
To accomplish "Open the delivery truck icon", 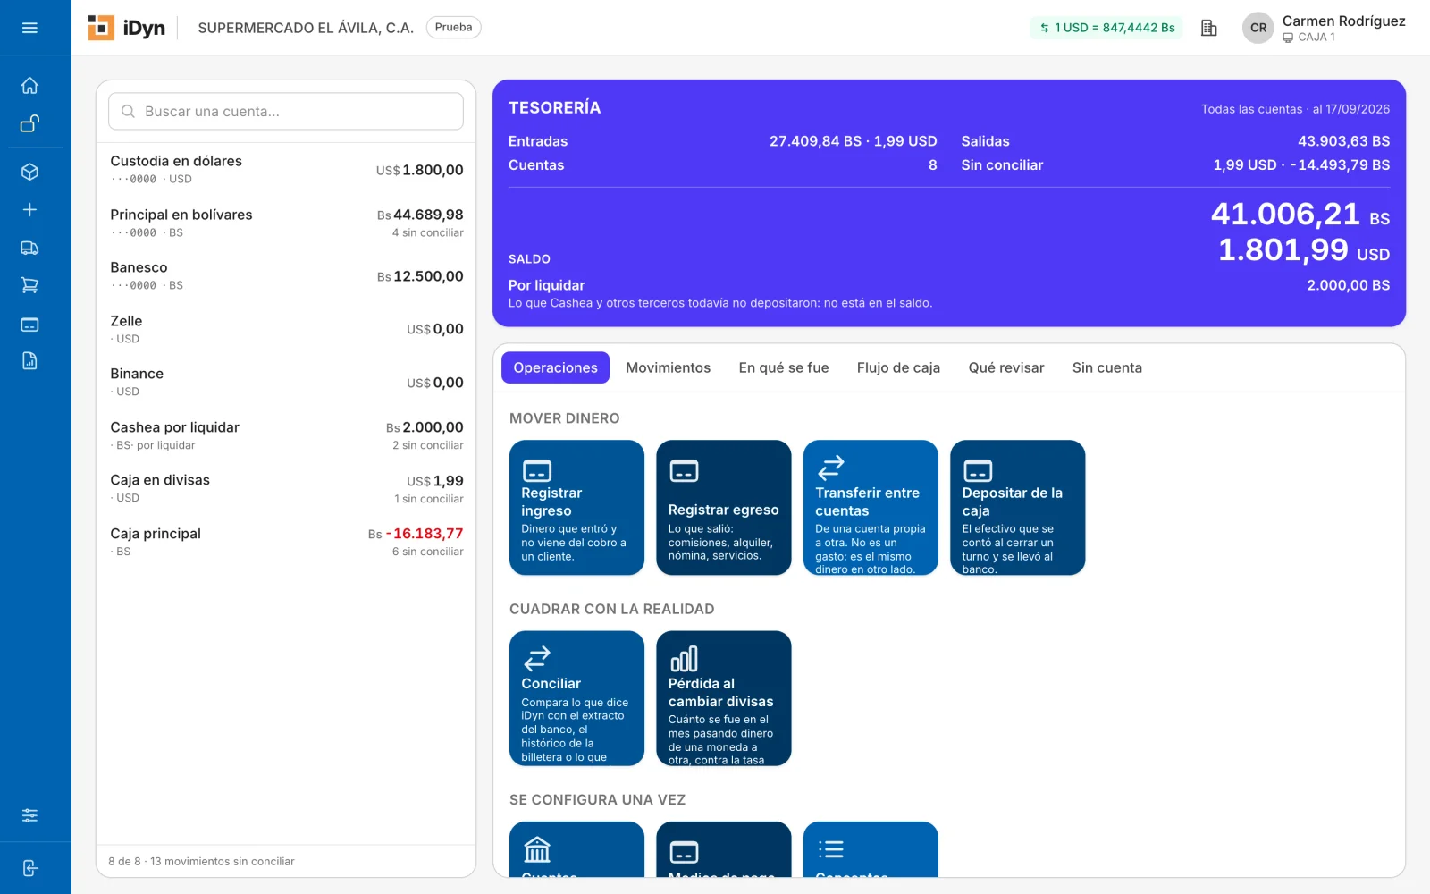I will [29, 248].
